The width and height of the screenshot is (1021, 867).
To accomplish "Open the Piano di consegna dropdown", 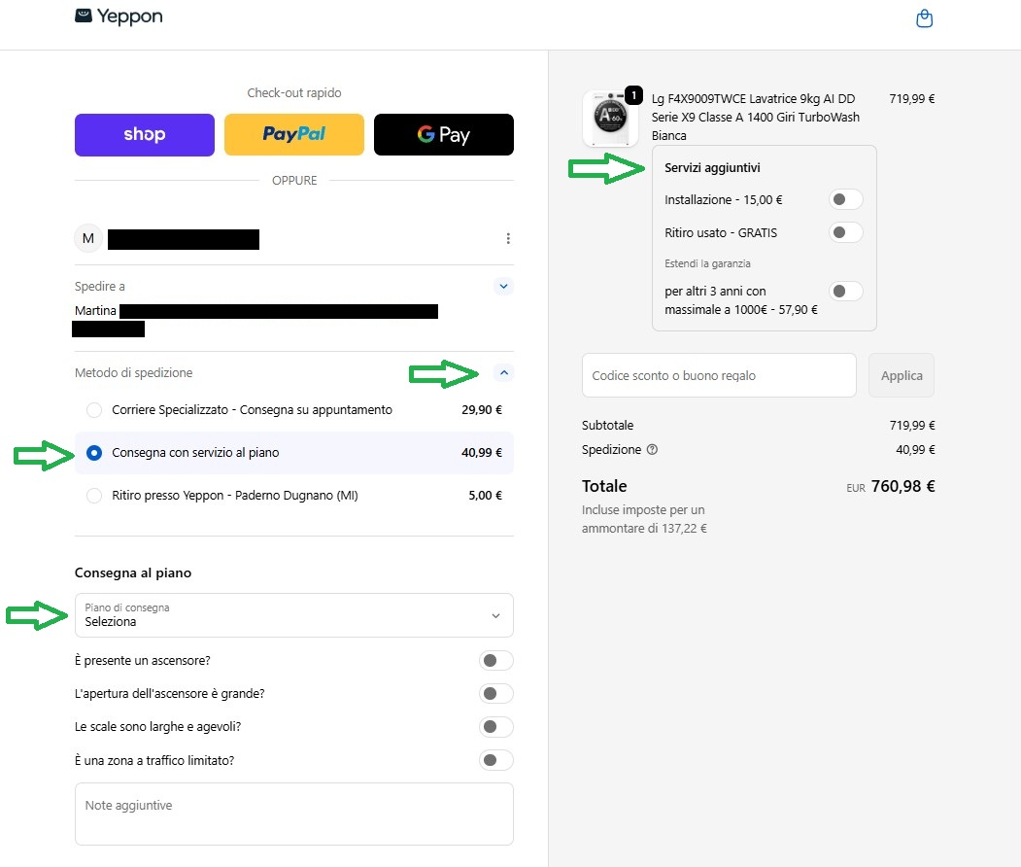I will 294,615.
